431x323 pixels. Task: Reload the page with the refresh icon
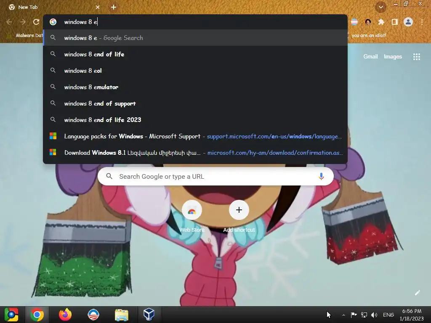pos(36,22)
